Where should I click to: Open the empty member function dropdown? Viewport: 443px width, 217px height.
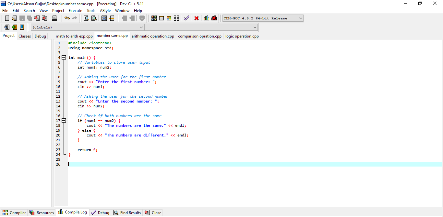[201, 27]
